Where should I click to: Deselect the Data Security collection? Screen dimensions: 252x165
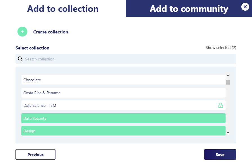(x=123, y=118)
